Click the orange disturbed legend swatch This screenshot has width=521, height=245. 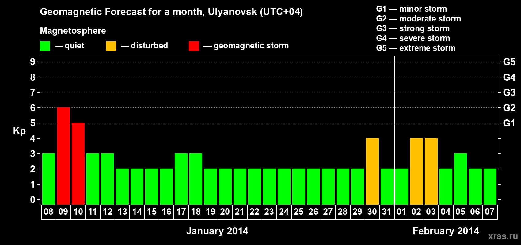(x=111, y=46)
